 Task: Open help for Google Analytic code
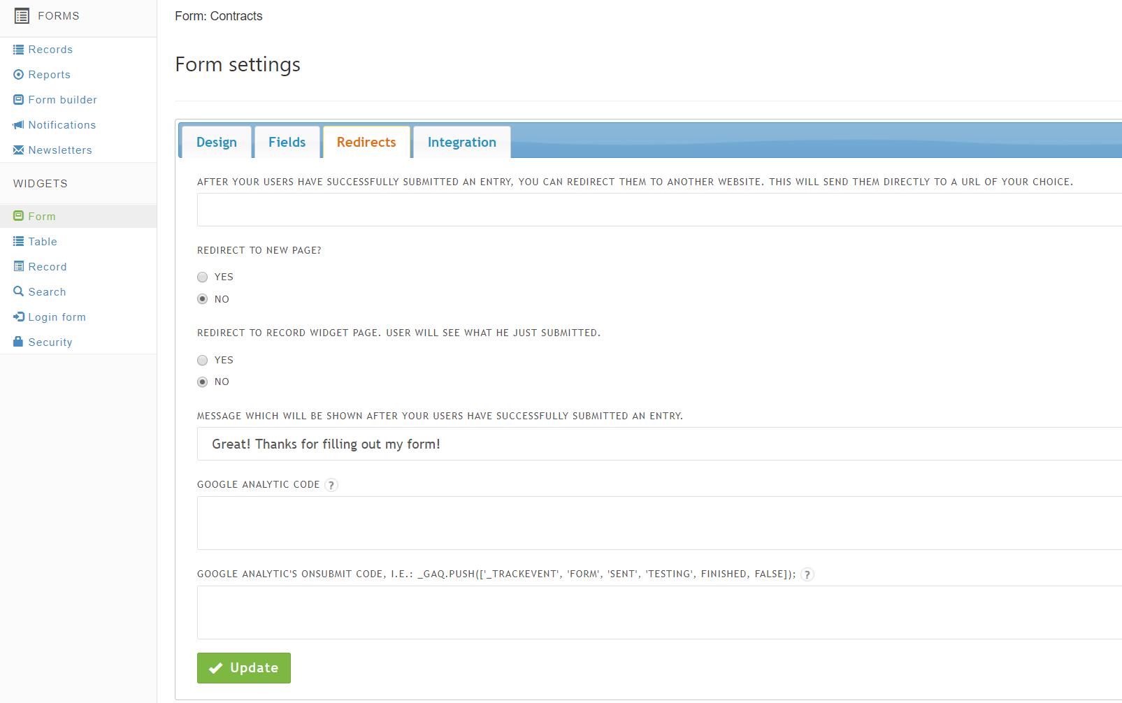coord(331,485)
